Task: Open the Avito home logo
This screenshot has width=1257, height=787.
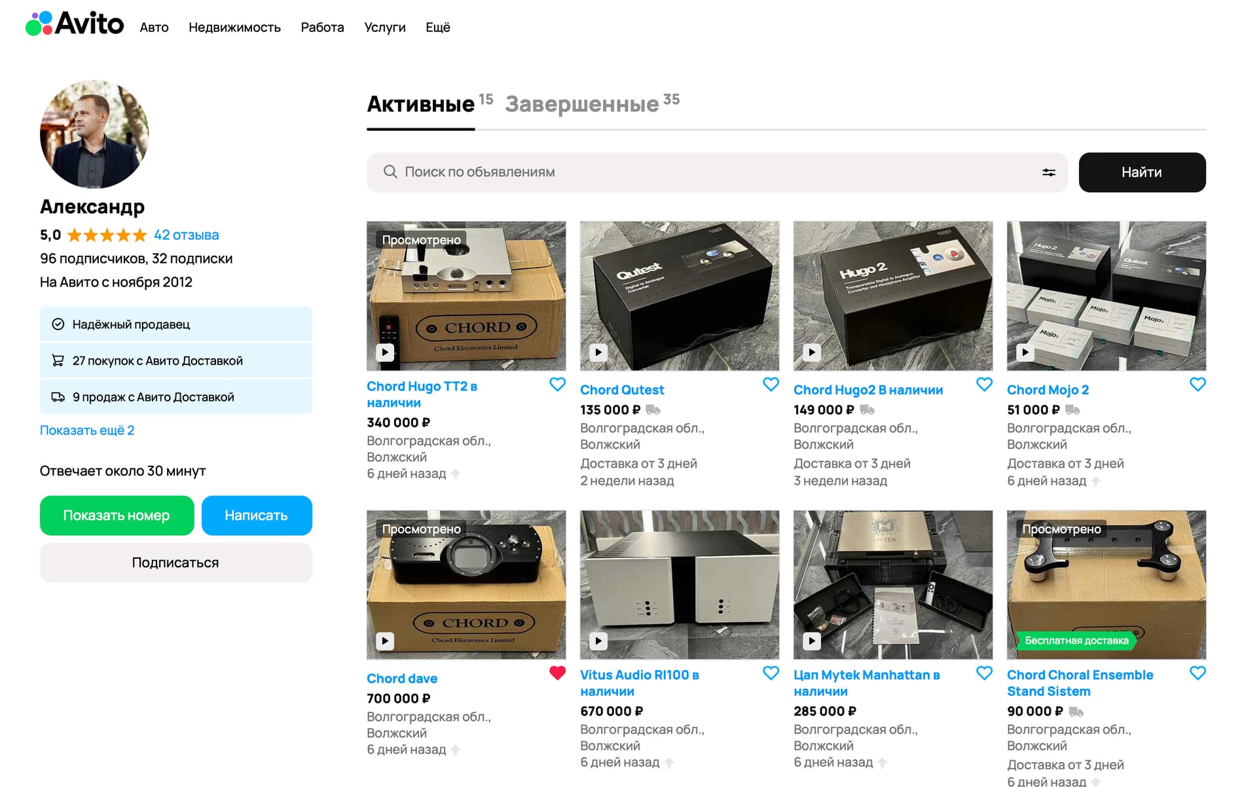Action: [x=75, y=24]
